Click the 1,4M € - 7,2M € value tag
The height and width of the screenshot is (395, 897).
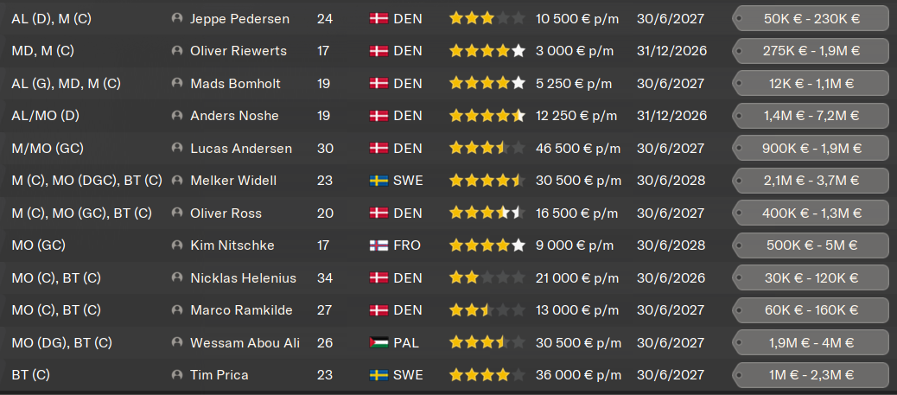(x=810, y=116)
